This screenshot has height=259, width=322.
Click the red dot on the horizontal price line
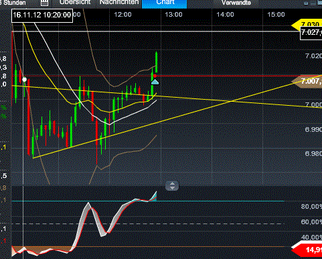[x=155, y=76]
